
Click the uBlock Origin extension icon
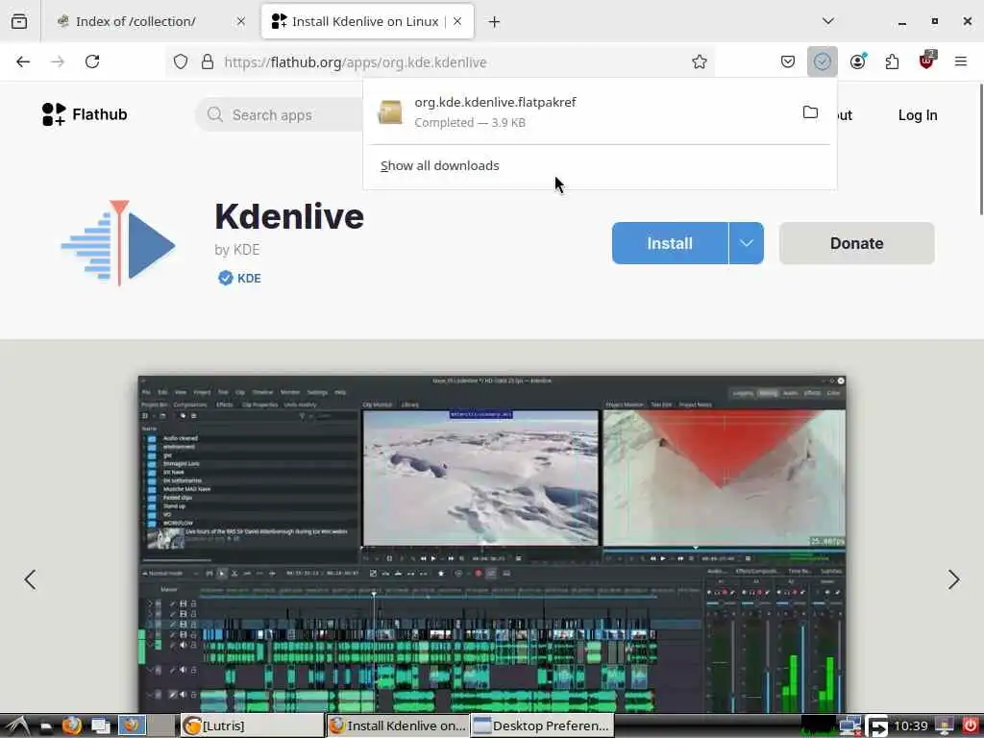926,61
